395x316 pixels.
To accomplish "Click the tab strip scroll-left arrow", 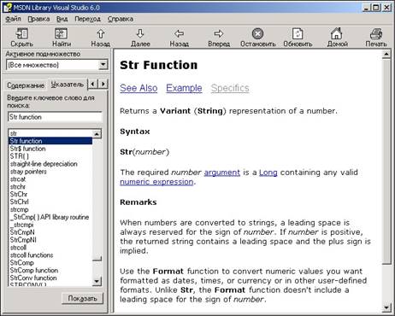I will pyautogui.click(x=92, y=84).
